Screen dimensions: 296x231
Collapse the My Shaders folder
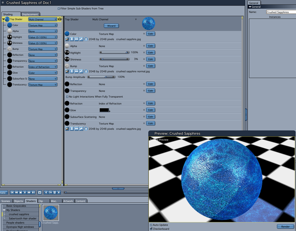point(4,210)
